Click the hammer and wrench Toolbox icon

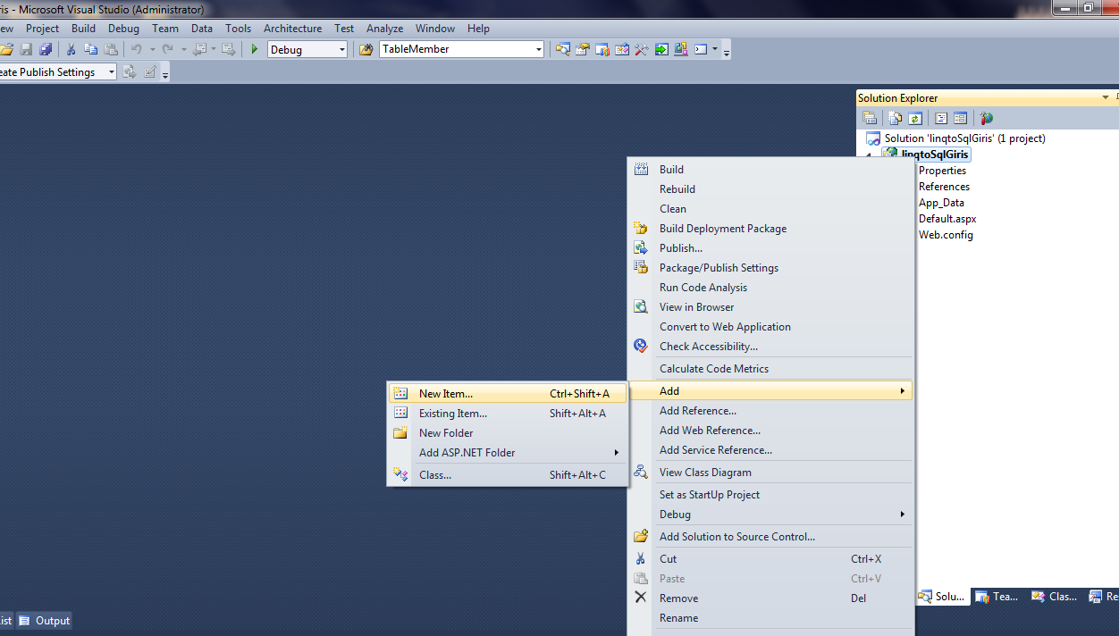click(x=641, y=49)
